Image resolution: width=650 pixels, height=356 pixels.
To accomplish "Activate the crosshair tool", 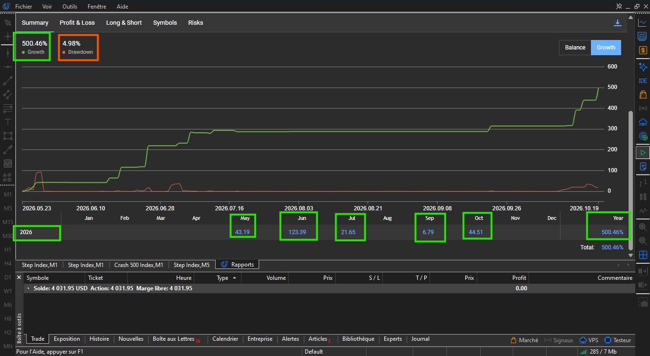I will click(8, 37).
